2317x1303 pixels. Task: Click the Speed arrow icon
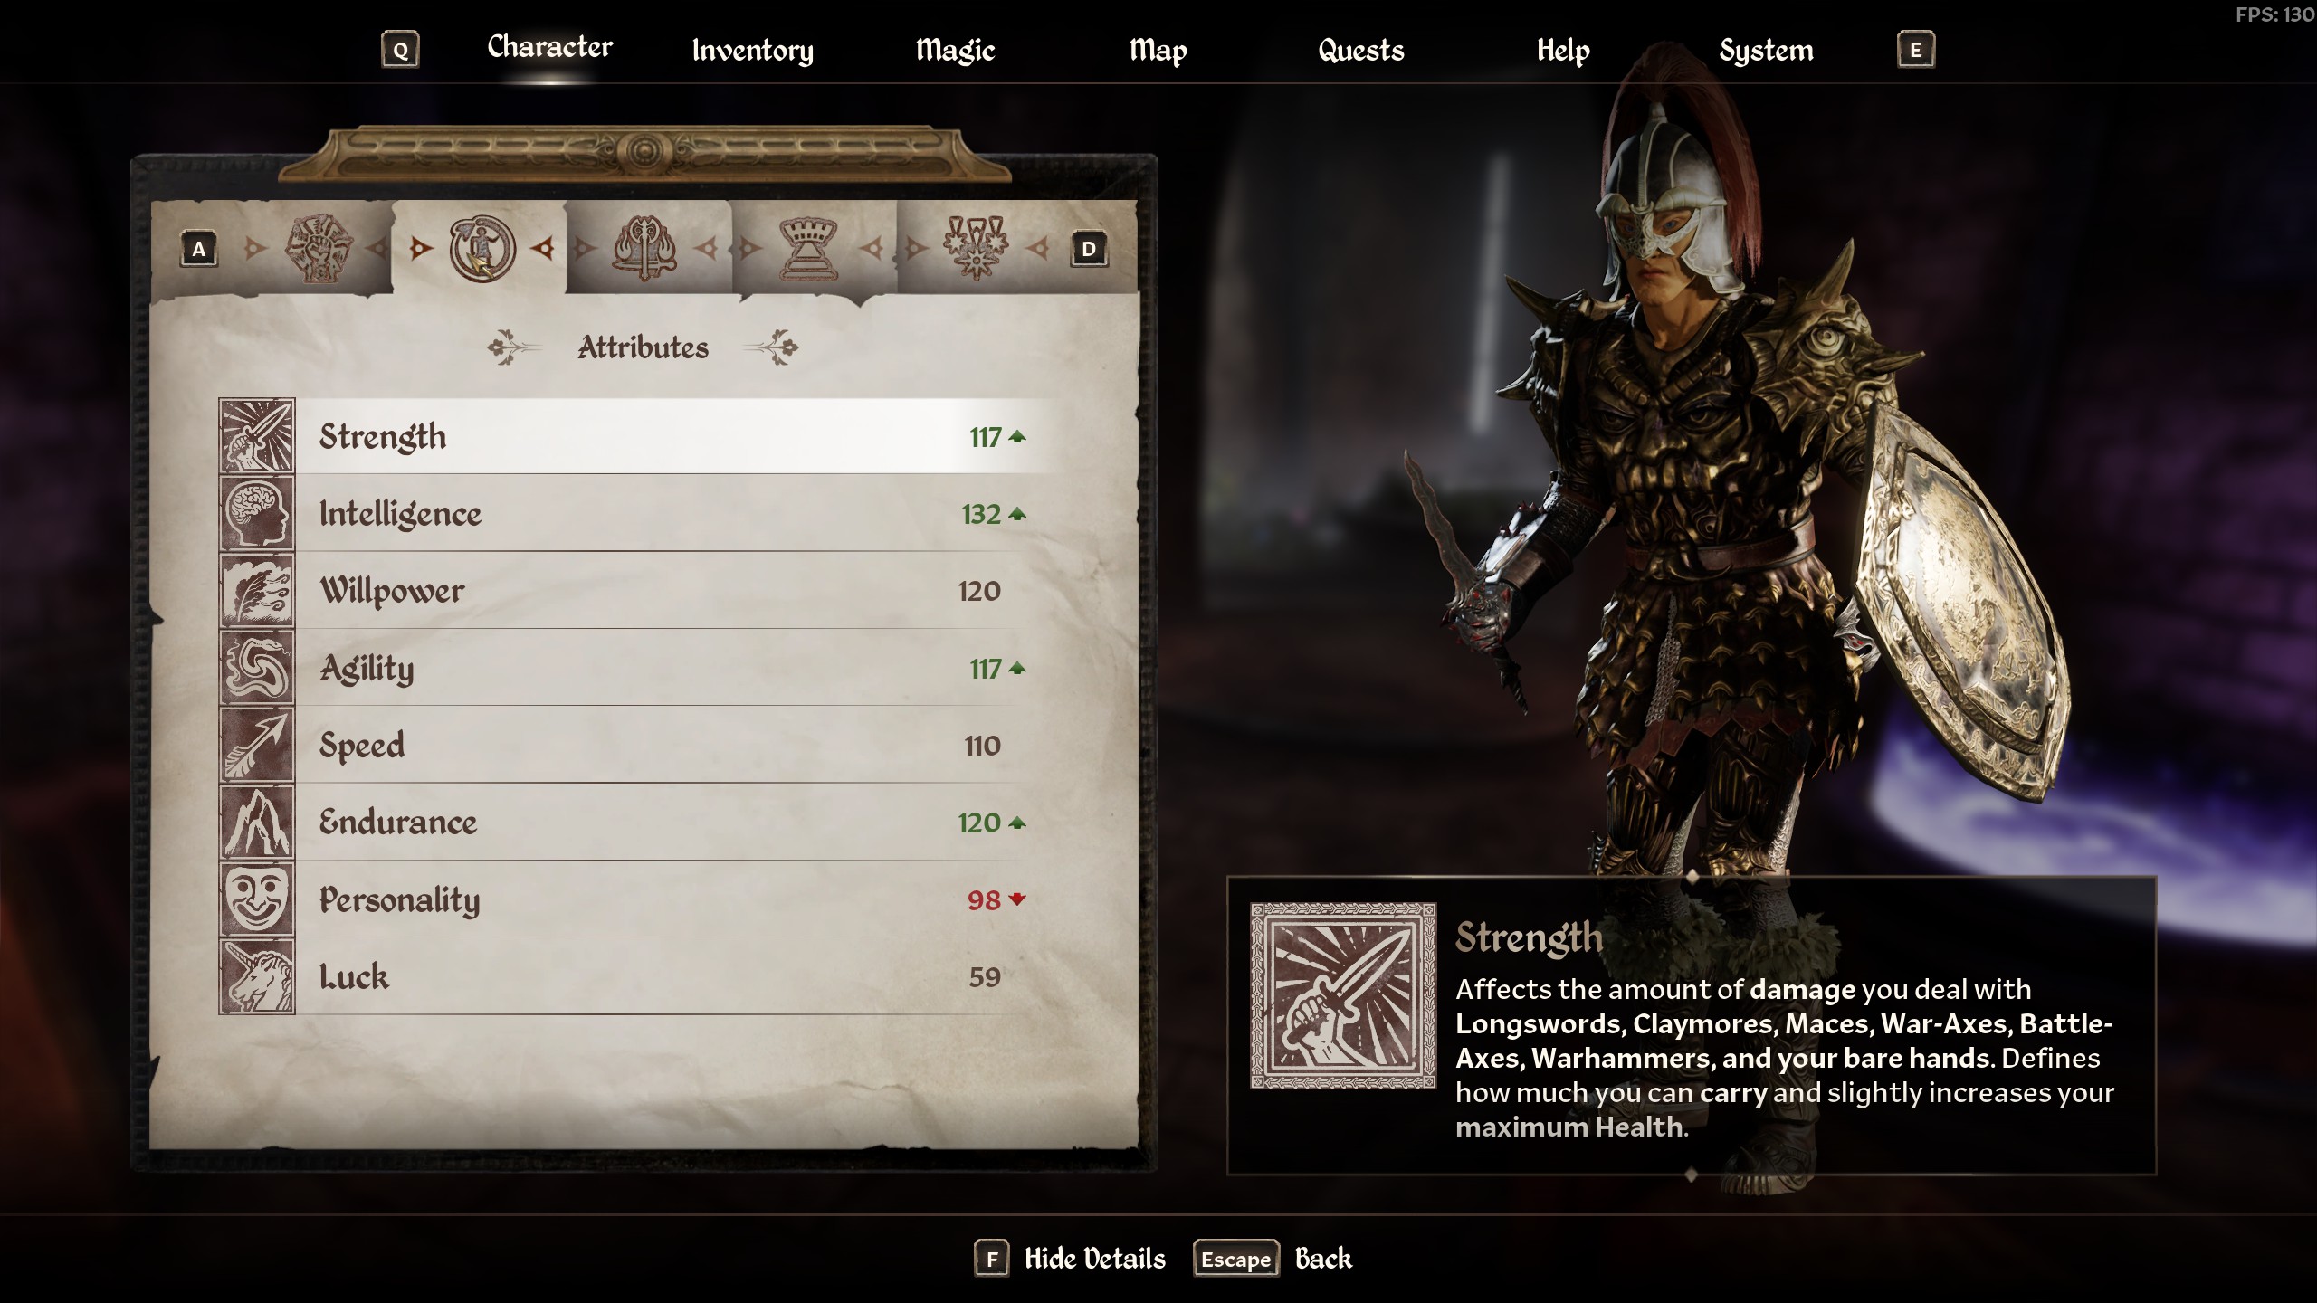pyautogui.click(x=257, y=745)
